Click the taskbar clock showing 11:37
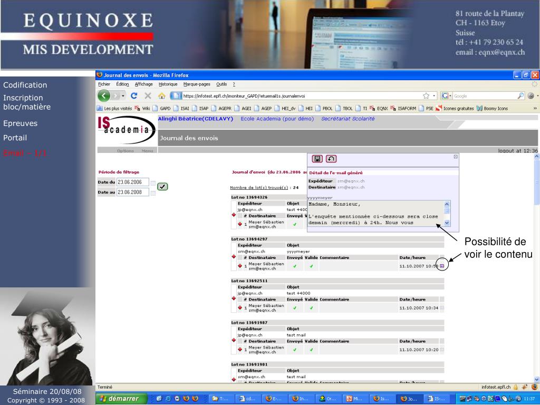 point(529,399)
